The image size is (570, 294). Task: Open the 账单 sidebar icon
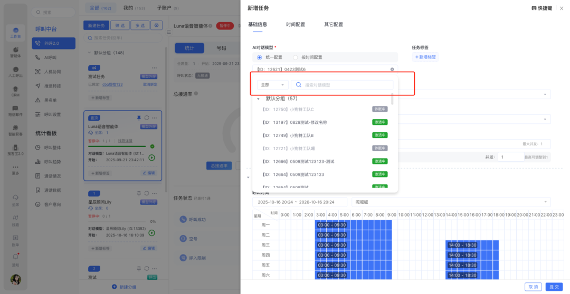point(15,239)
